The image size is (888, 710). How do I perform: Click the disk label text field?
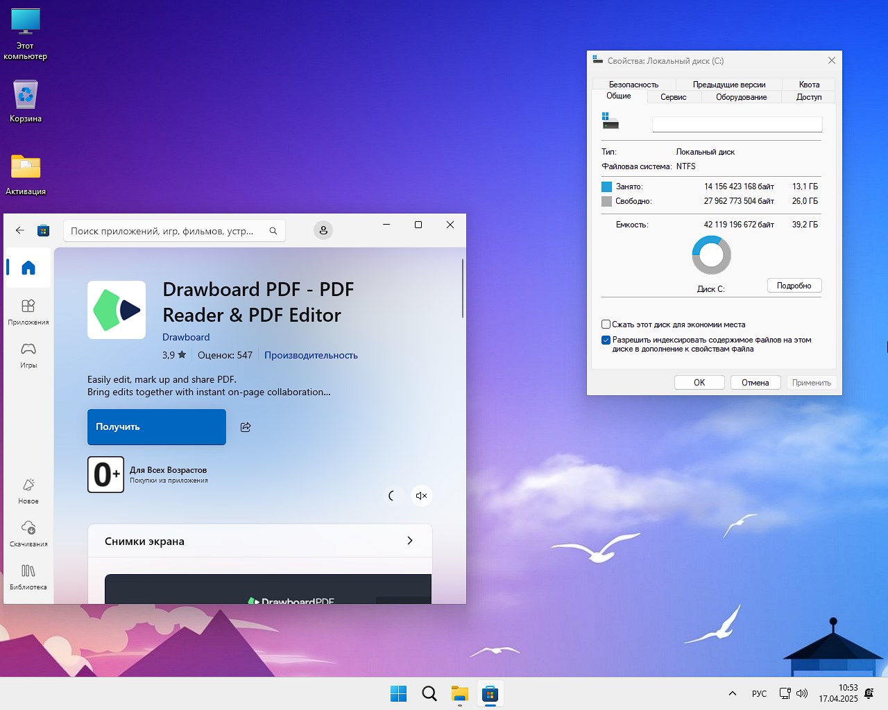tap(737, 124)
